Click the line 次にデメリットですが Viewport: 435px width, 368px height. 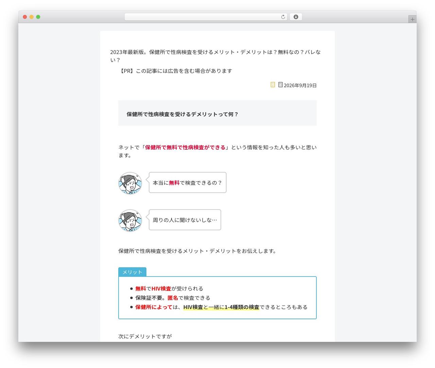pyautogui.click(x=145, y=336)
